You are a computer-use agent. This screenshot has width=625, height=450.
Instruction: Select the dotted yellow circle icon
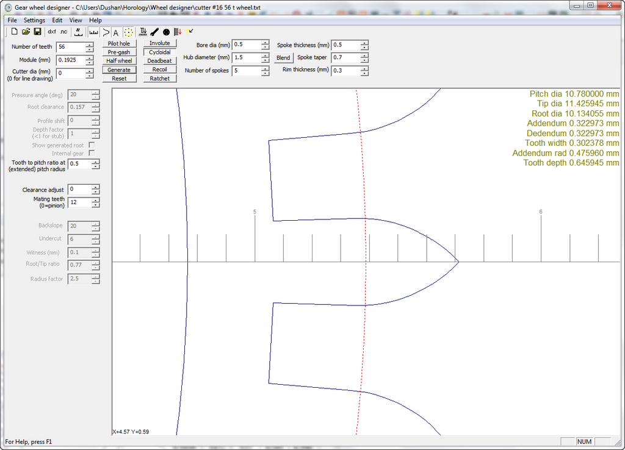(129, 32)
